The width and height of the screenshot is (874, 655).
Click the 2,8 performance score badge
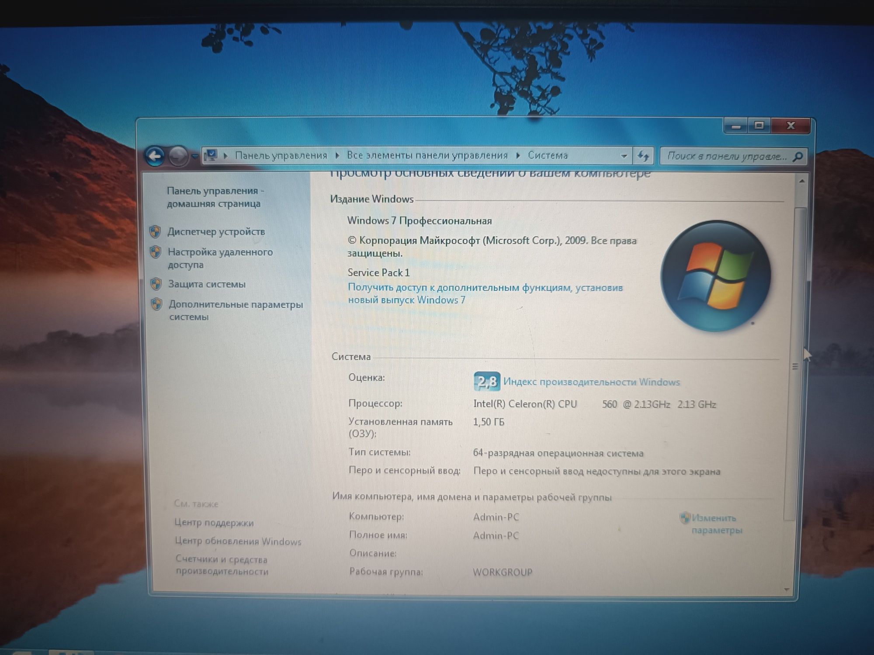pyautogui.click(x=487, y=381)
